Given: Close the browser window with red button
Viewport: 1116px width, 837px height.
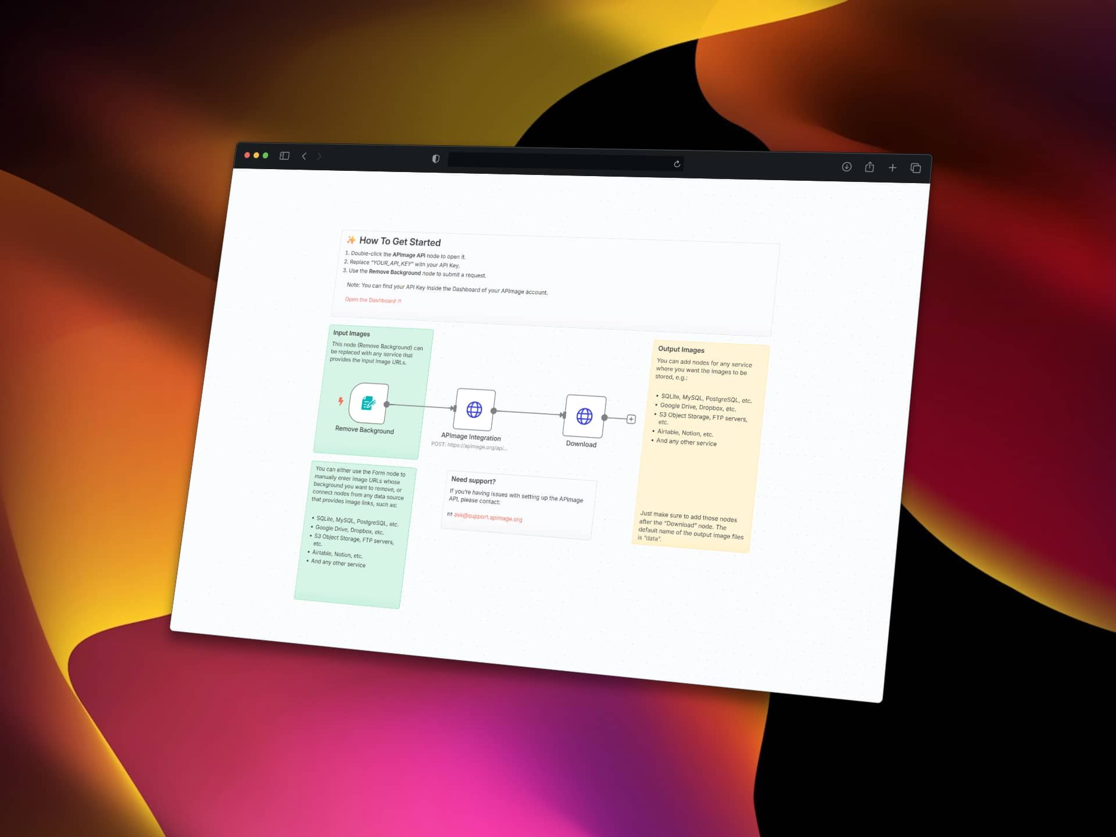Looking at the screenshot, I should pos(247,155).
